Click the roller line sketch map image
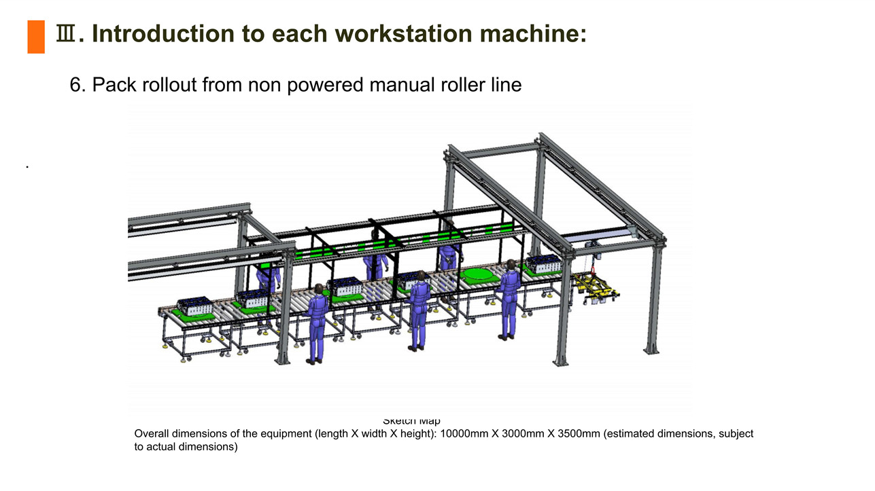 pyautogui.click(x=409, y=258)
